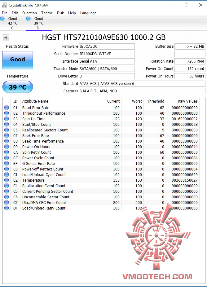Click status orb for Spin Retry Count
The height and width of the screenshot is (287, 207).
point(7,152)
